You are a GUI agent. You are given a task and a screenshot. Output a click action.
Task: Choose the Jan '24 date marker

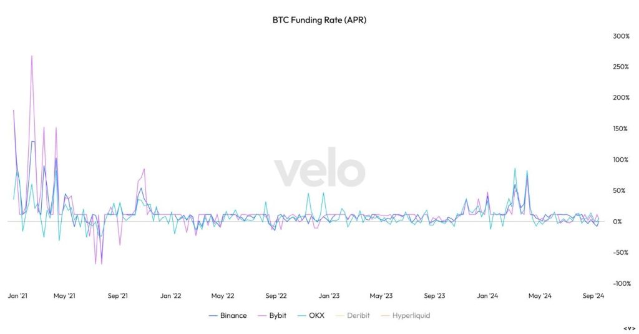pyautogui.click(x=488, y=296)
